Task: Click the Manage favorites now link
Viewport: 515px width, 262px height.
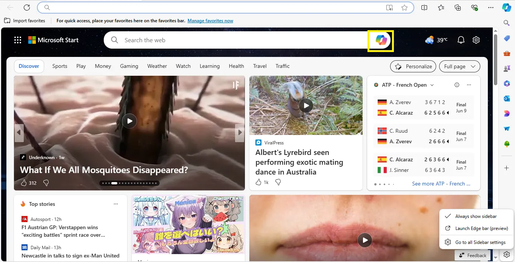Action: click(x=210, y=21)
